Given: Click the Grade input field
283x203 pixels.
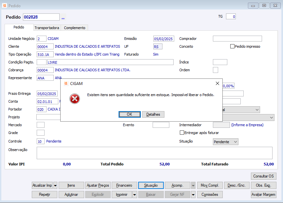Looking at the screenshot, I should coord(40,133).
